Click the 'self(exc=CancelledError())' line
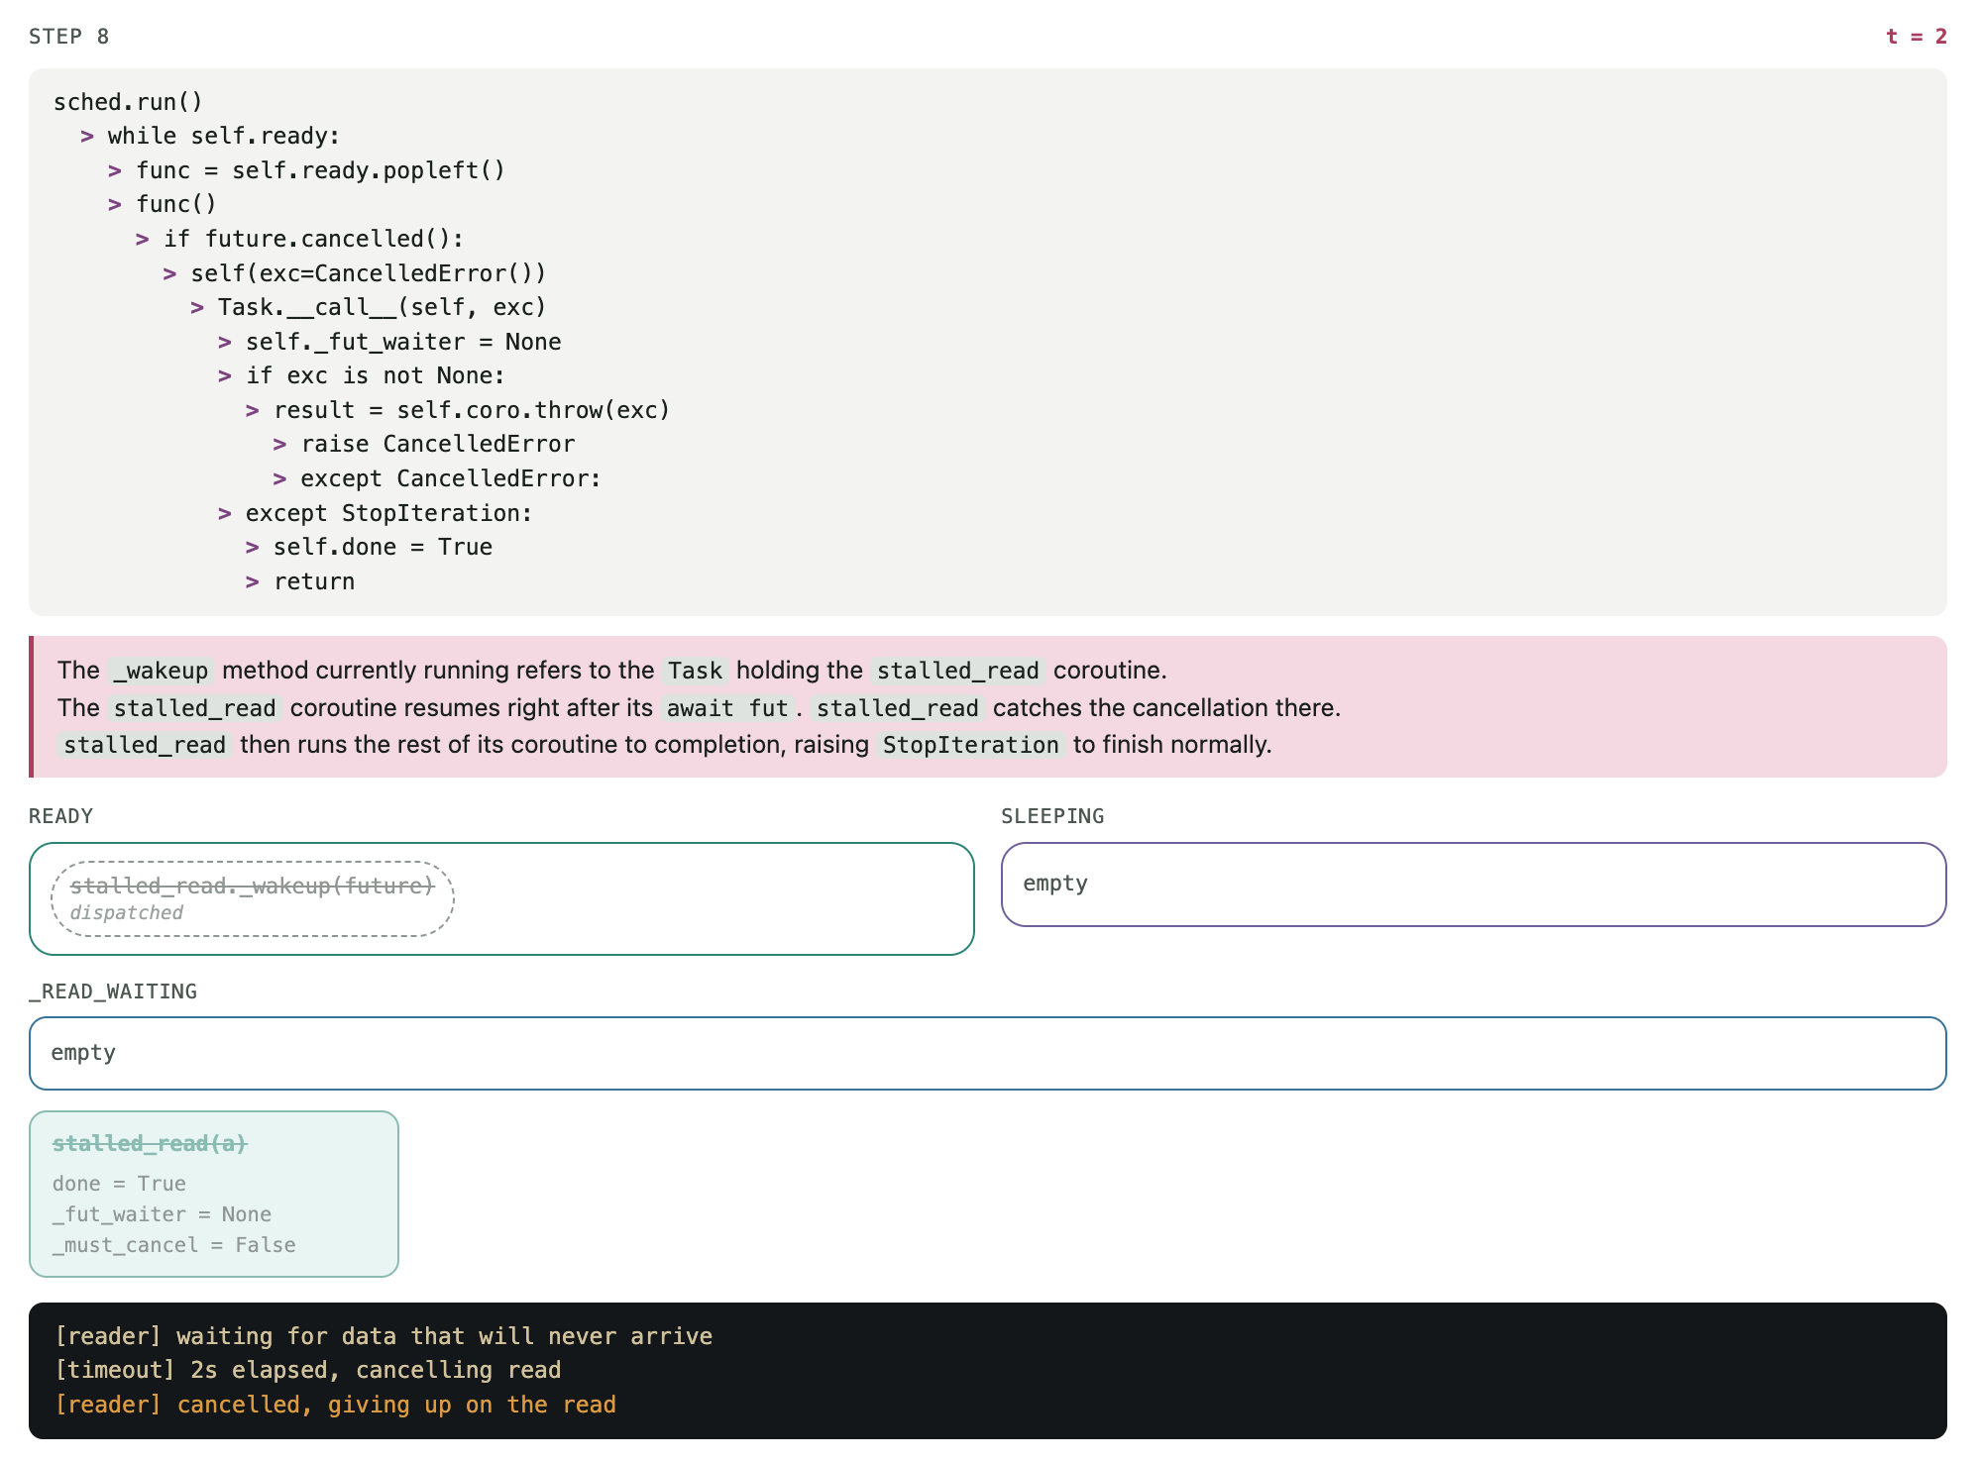 tap(368, 273)
